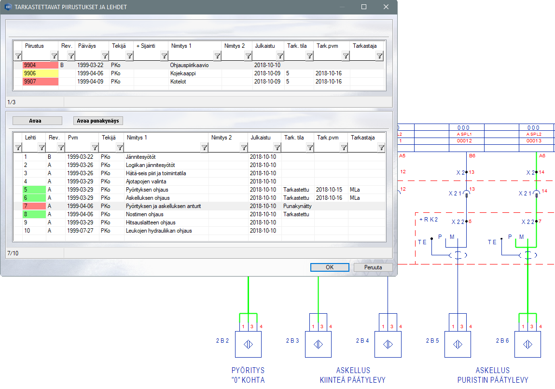Open the filter for upper Päiväys column
The height and width of the screenshot is (389, 555).
105,56
